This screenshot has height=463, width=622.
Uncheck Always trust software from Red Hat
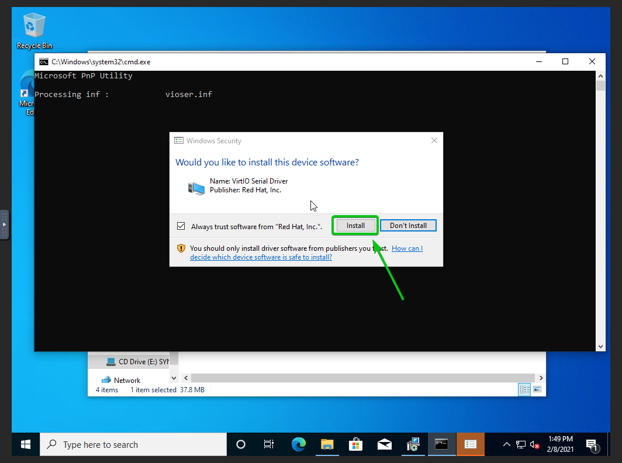click(181, 226)
